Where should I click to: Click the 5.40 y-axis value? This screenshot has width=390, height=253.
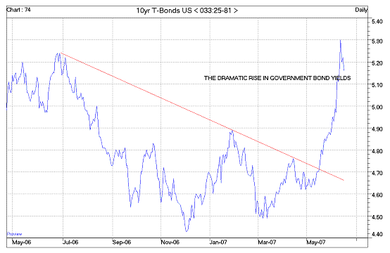coord(377,22)
